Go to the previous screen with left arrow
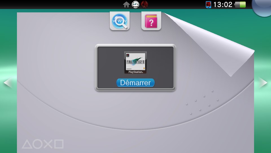The height and width of the screenshot is (153, 271). (x=8, y=83)
